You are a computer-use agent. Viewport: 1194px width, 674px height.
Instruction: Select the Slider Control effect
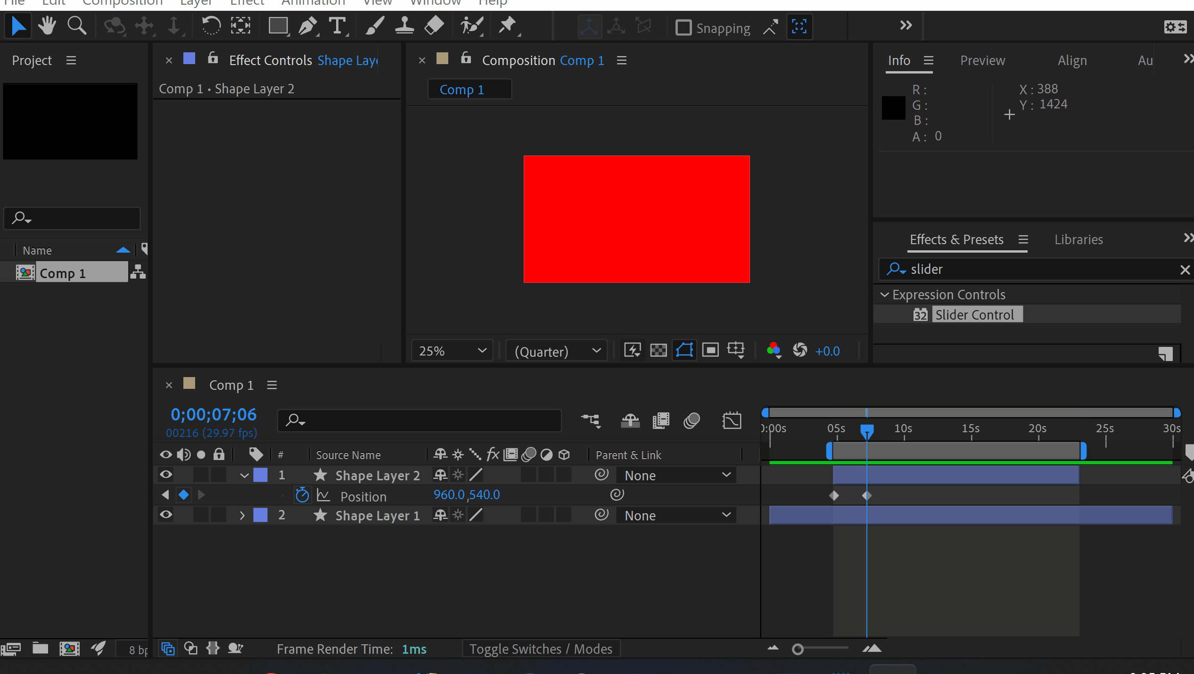(974, 315)
